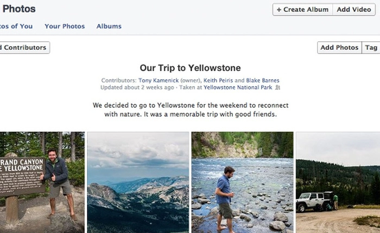Open Blake Barnes profile link

[264, 80]
